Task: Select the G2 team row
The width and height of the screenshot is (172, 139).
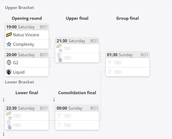Action: pyautogui.click(x=27, y=63)
